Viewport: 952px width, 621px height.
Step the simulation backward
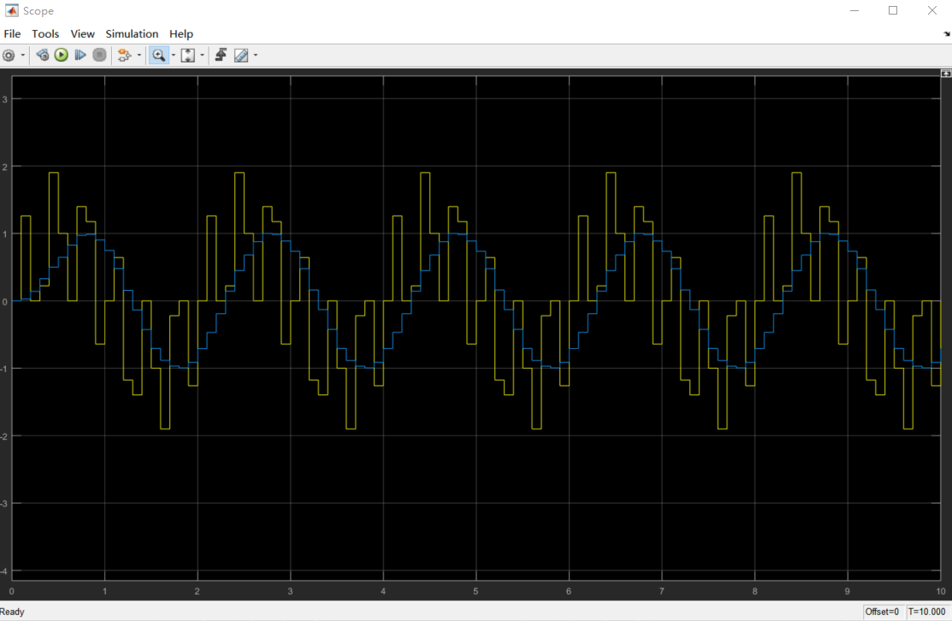click(42, 55)
